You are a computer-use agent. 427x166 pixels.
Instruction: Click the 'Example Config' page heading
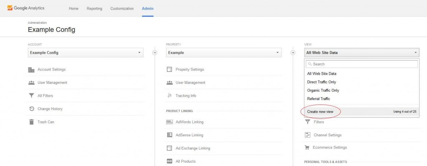point(51,30)
